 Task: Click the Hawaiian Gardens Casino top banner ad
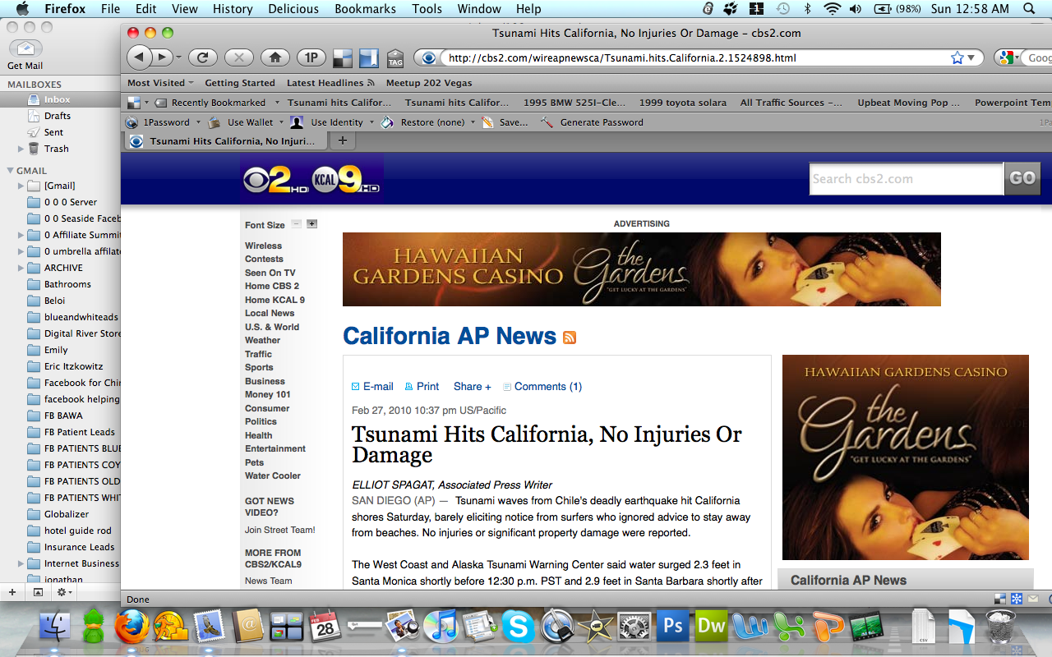coord(642,269)
